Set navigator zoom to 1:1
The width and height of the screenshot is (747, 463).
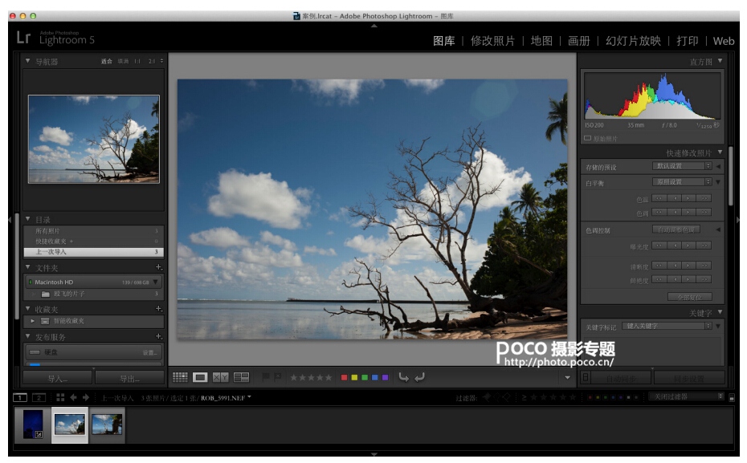137,61
